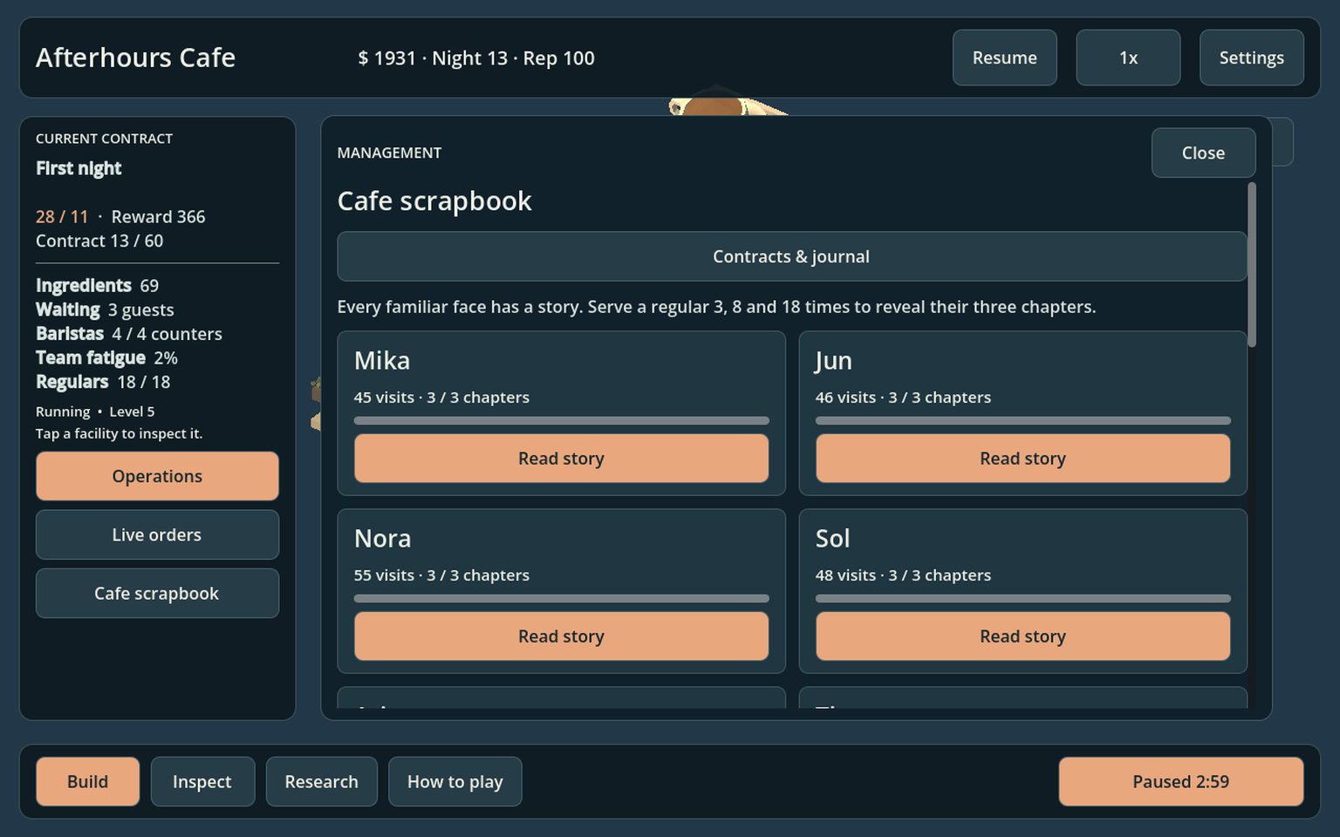Read Jun's story

click(x=1022, y=459)
